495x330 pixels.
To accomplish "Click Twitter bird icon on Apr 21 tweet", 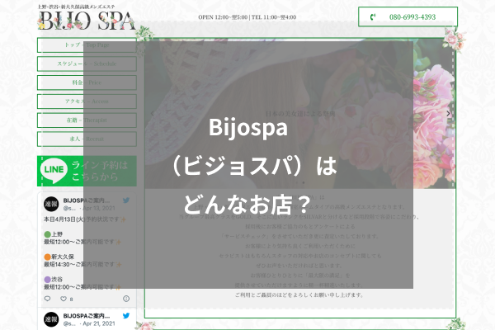I will coord(126,315).
